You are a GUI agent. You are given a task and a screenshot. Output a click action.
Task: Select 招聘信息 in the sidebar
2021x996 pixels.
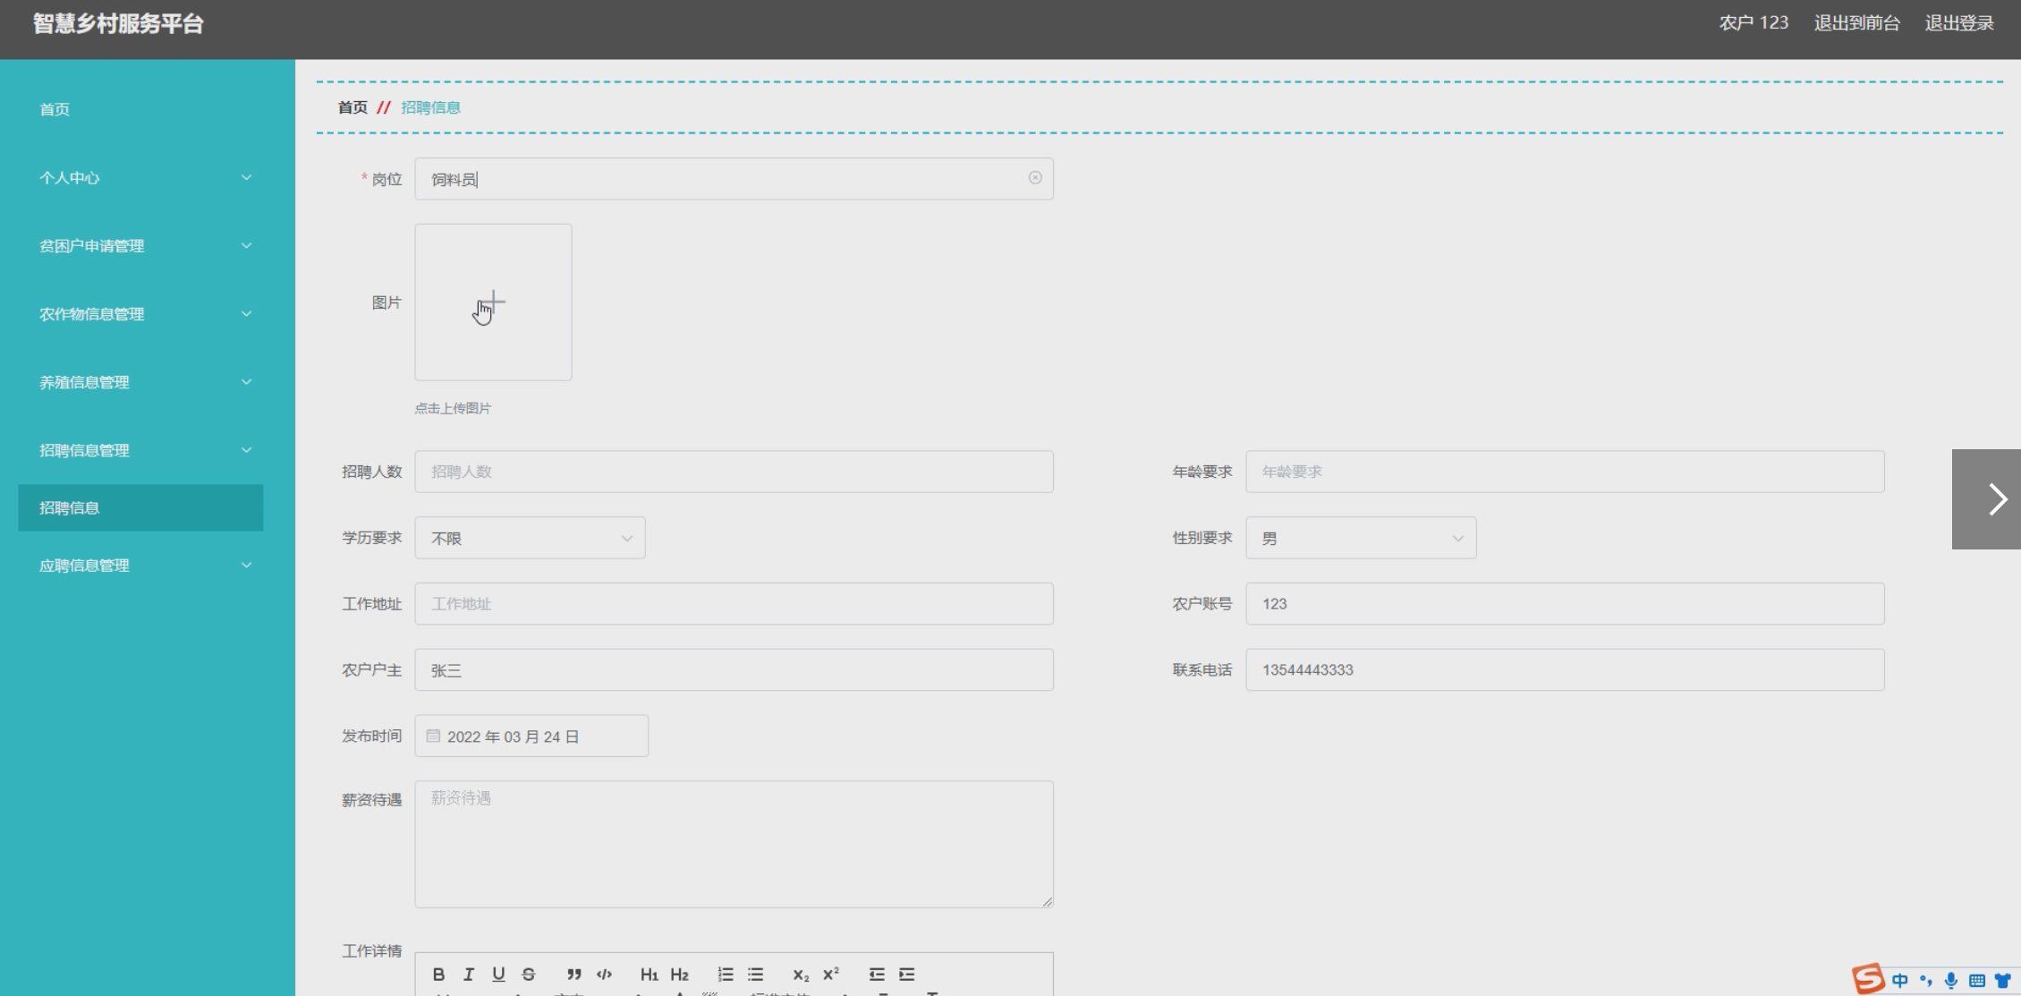pos(140,507)
